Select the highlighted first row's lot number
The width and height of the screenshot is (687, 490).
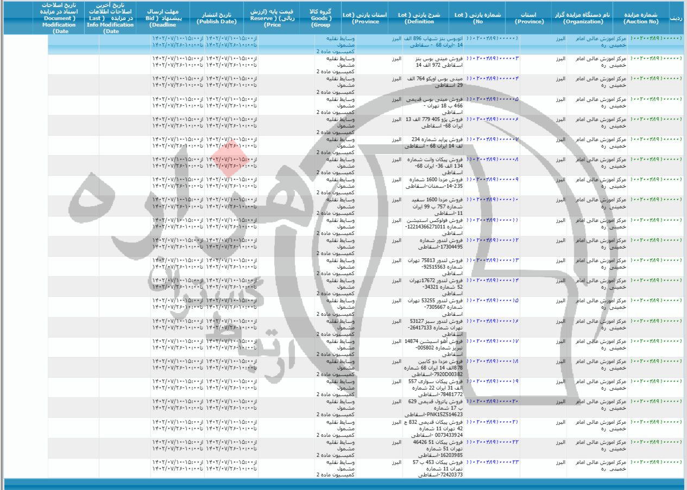(x=493, y=39)
